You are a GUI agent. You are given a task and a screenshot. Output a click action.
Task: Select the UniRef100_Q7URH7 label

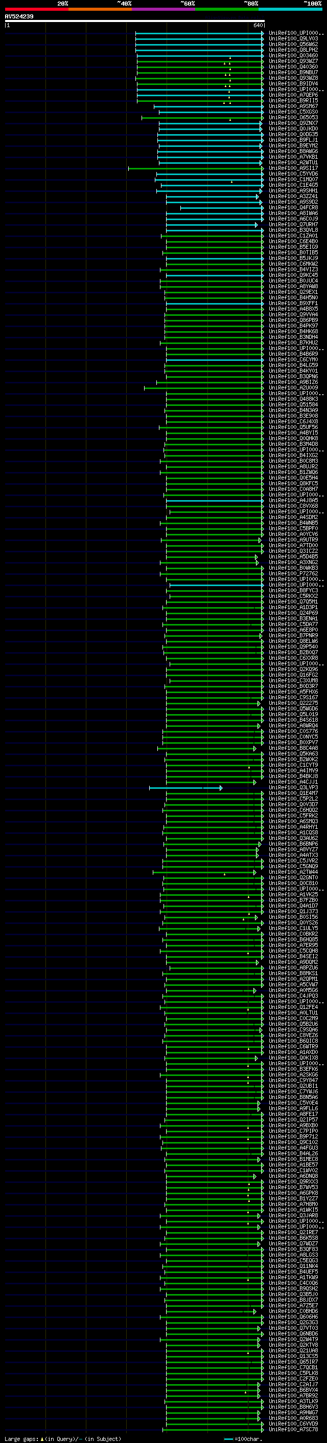coord(293,225)
